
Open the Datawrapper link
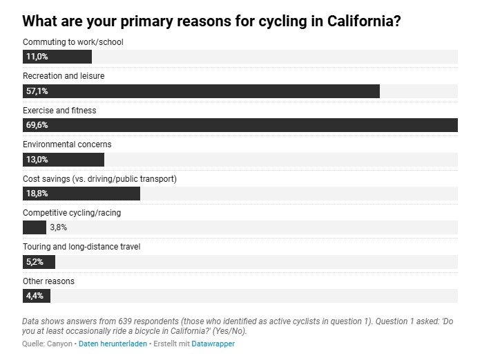(x=213, y=344)
